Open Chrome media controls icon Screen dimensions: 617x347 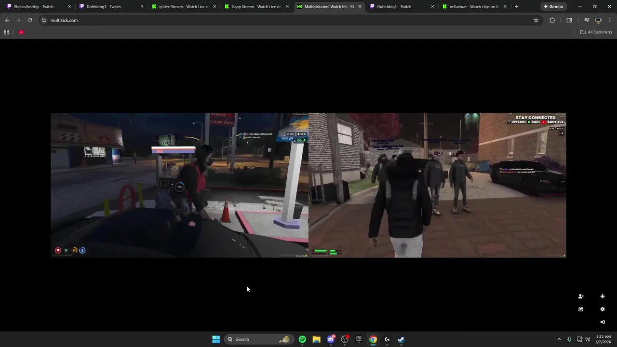pos(587,20)
